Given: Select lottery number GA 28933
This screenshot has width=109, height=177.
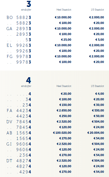Looking at the screenshot, I should (19, 29).
